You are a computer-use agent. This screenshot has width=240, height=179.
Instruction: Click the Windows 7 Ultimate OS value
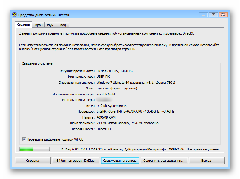coord(136,83)
